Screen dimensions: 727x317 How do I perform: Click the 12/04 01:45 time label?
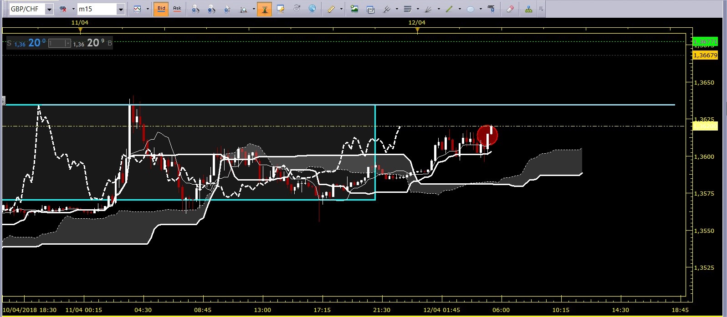(x=441, y=310)
